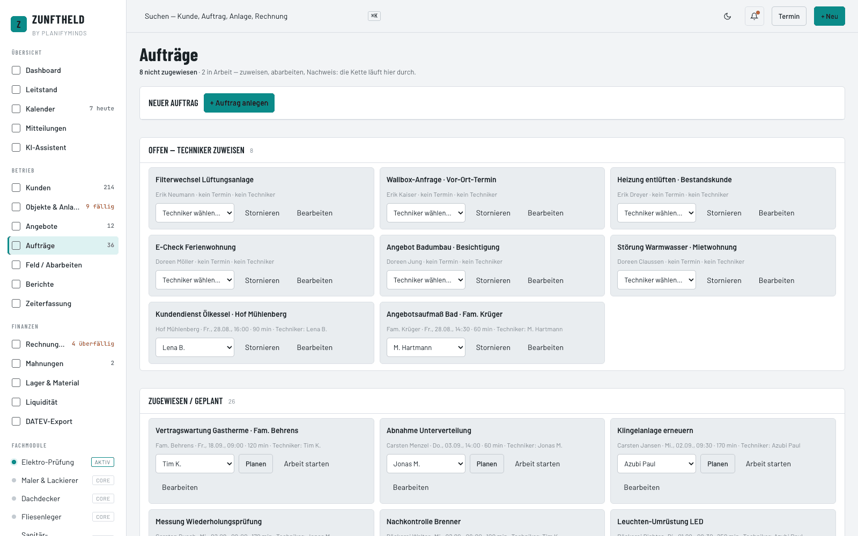Open Rechnungen menu with überfällig badge

pos(63,344)
